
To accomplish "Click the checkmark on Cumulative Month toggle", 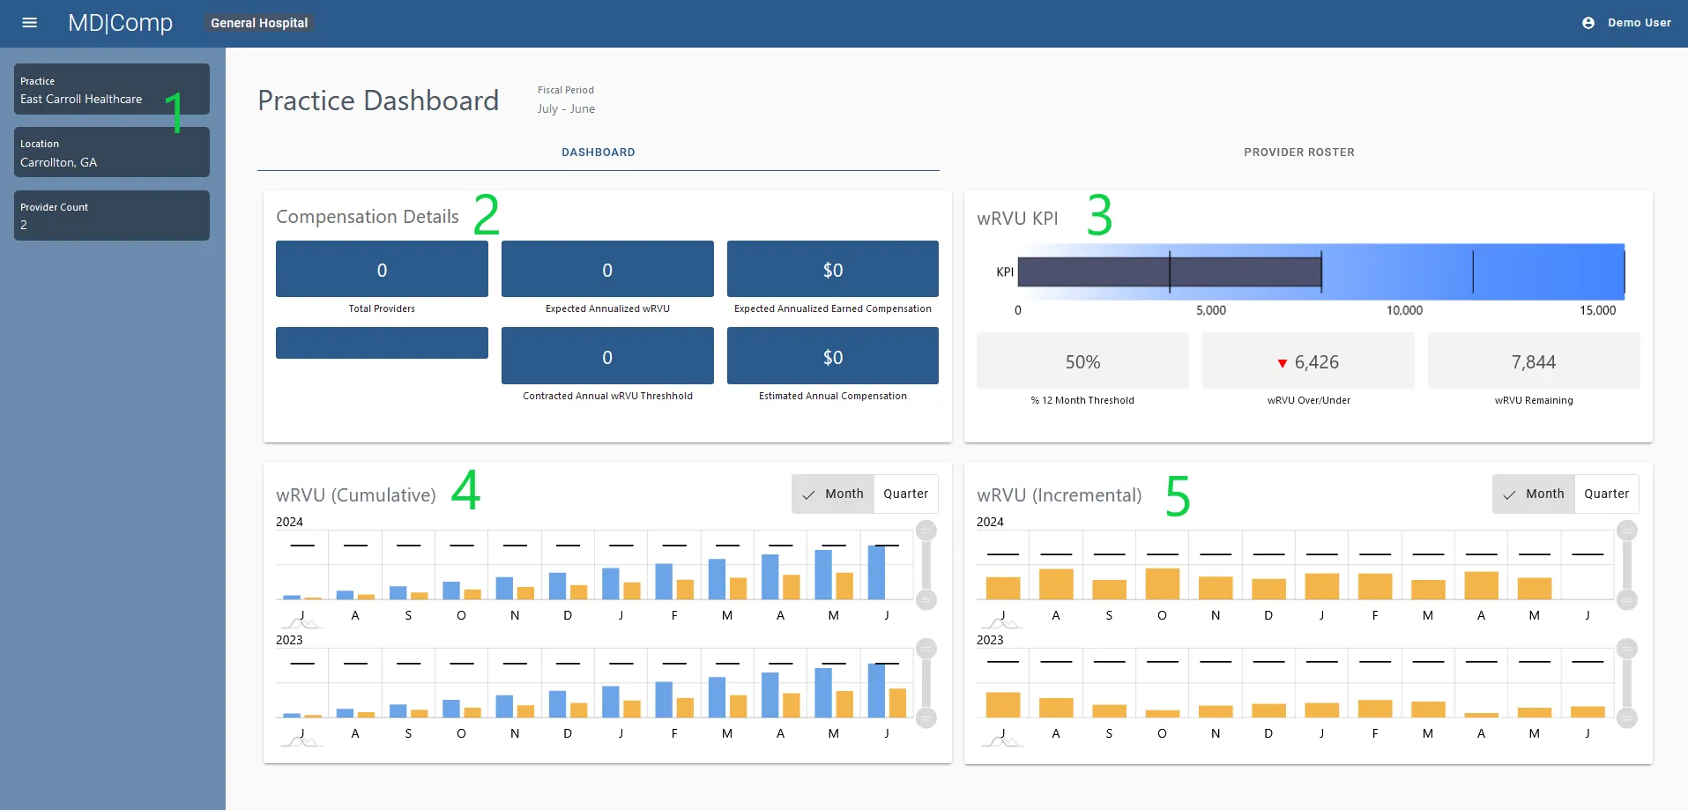I will (x=810, y=494).
